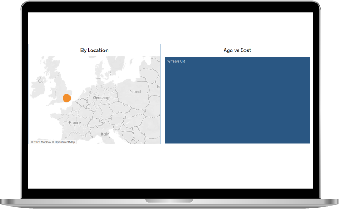The width and height of the screenshot is (339, 209).
Task: Click the 'France' map label
Action: pyautogui.click(x=75, y=122)
